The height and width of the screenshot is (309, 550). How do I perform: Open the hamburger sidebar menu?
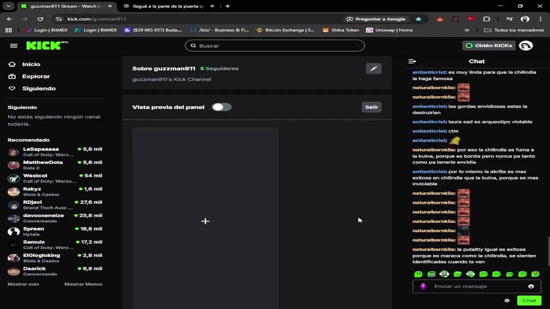click(x=14, y=45)
